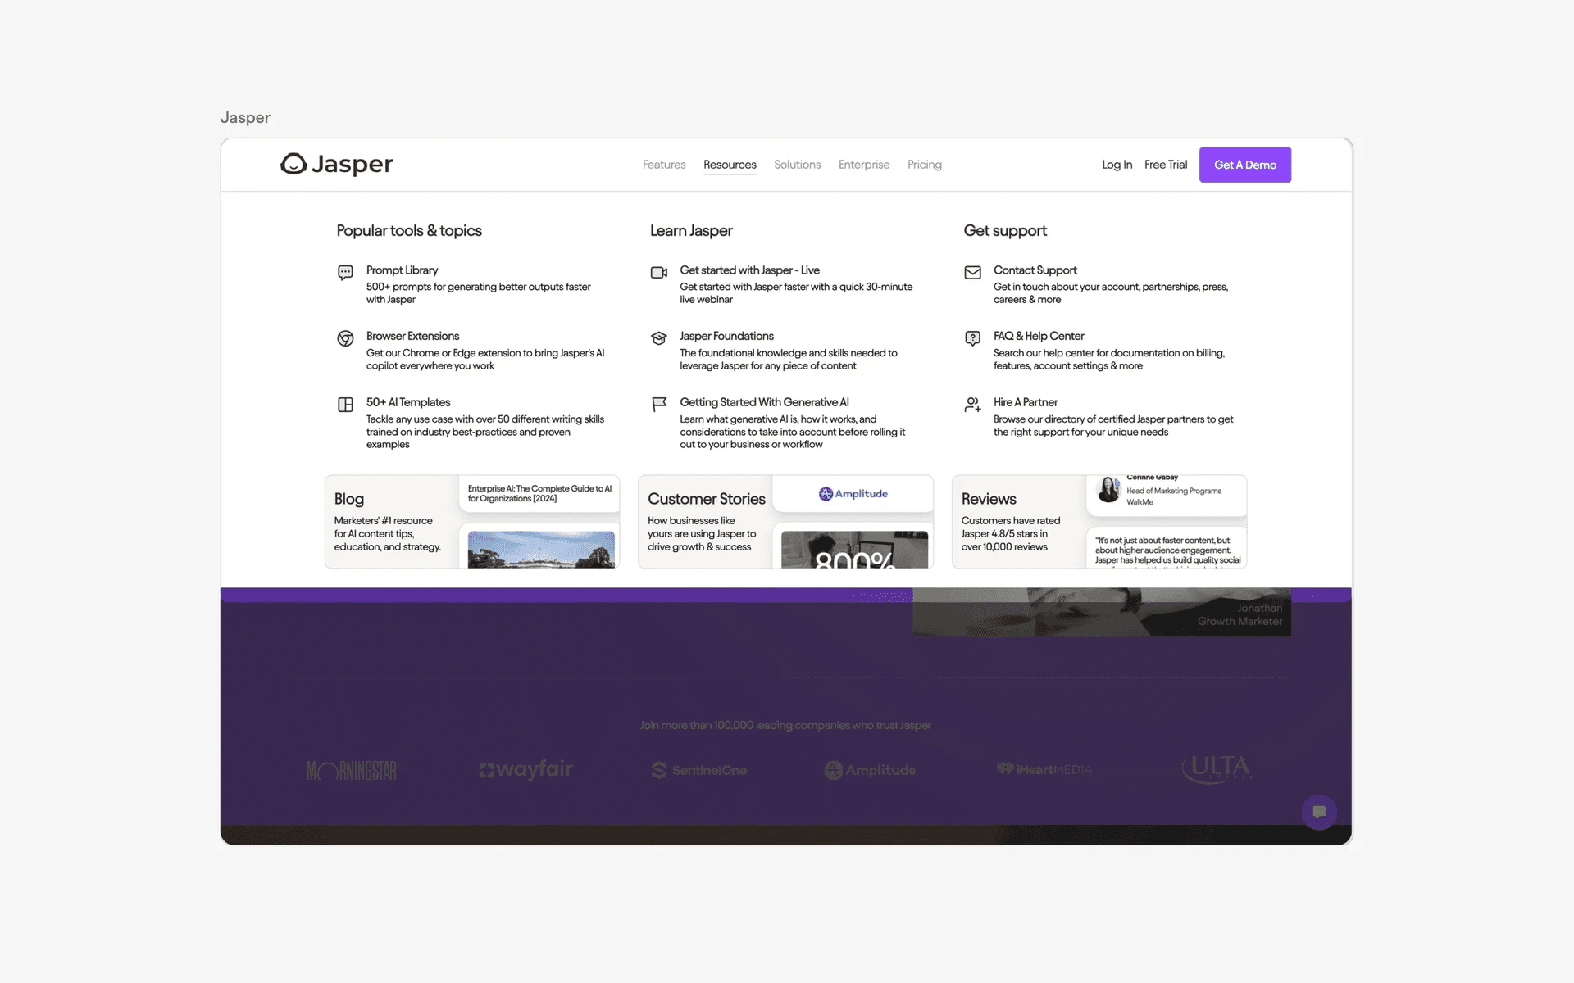Go to the Pricing page
Image resolution: width=1574 pixels, height=983 pixels.
coord(924,165)
